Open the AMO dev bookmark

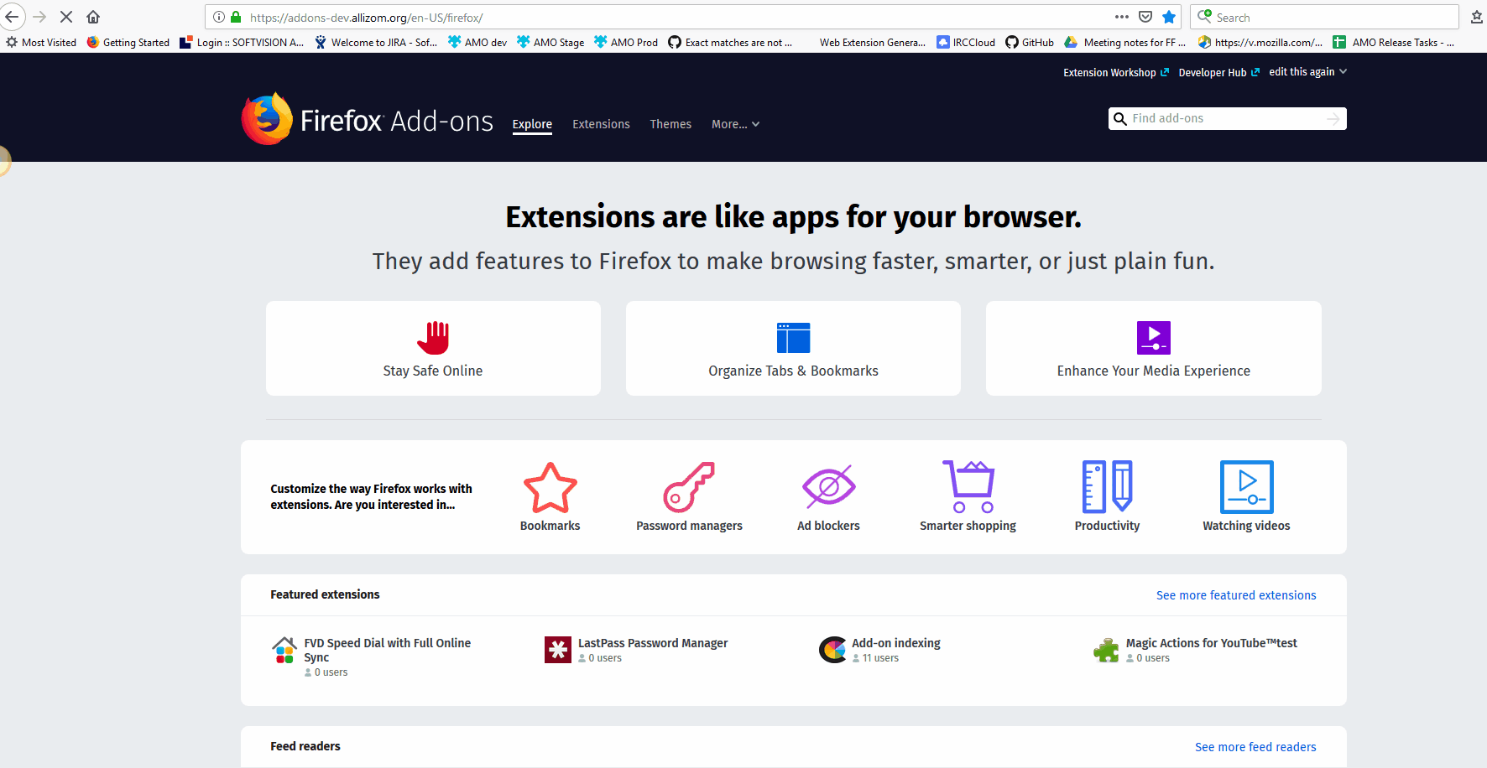click(477, 42)
